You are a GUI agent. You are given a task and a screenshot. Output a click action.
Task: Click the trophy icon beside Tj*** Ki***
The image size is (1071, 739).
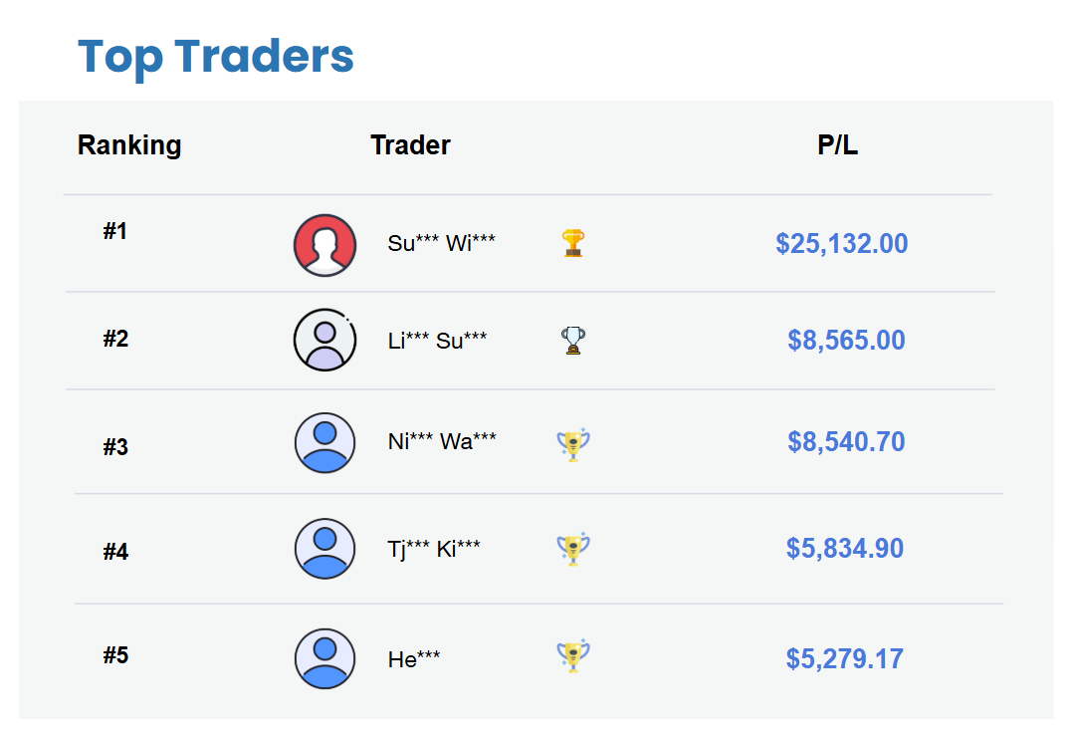click(x=572, y=549)
